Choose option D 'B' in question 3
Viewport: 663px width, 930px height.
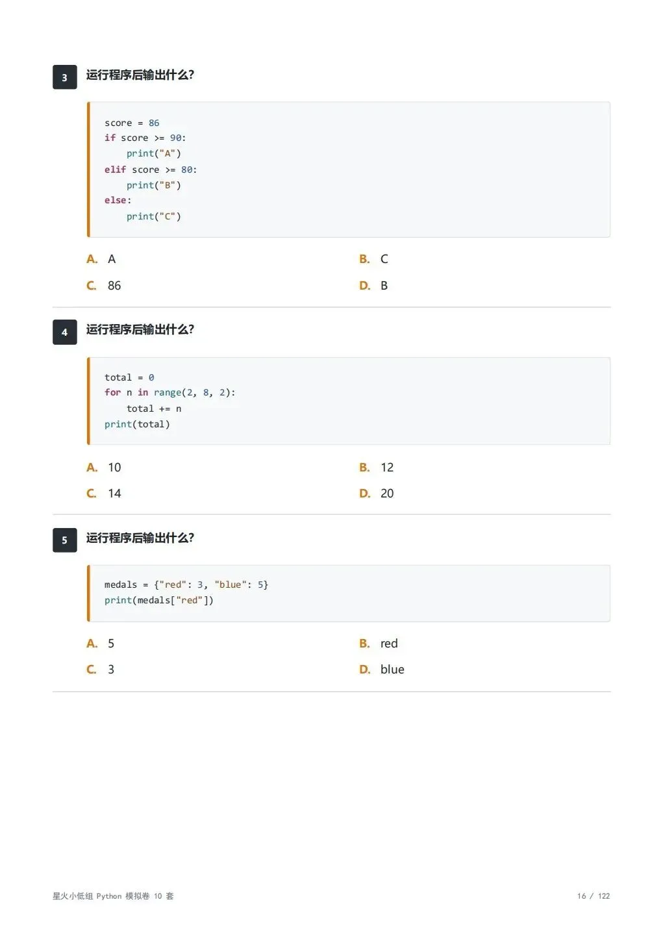(x=373, y=286)
